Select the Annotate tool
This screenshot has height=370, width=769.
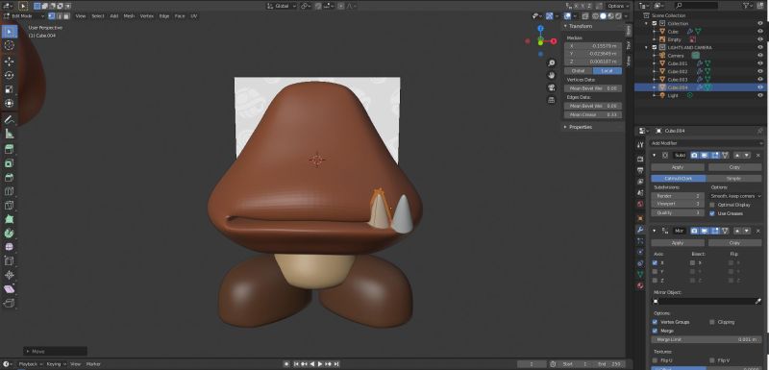[x=9, y=119]
